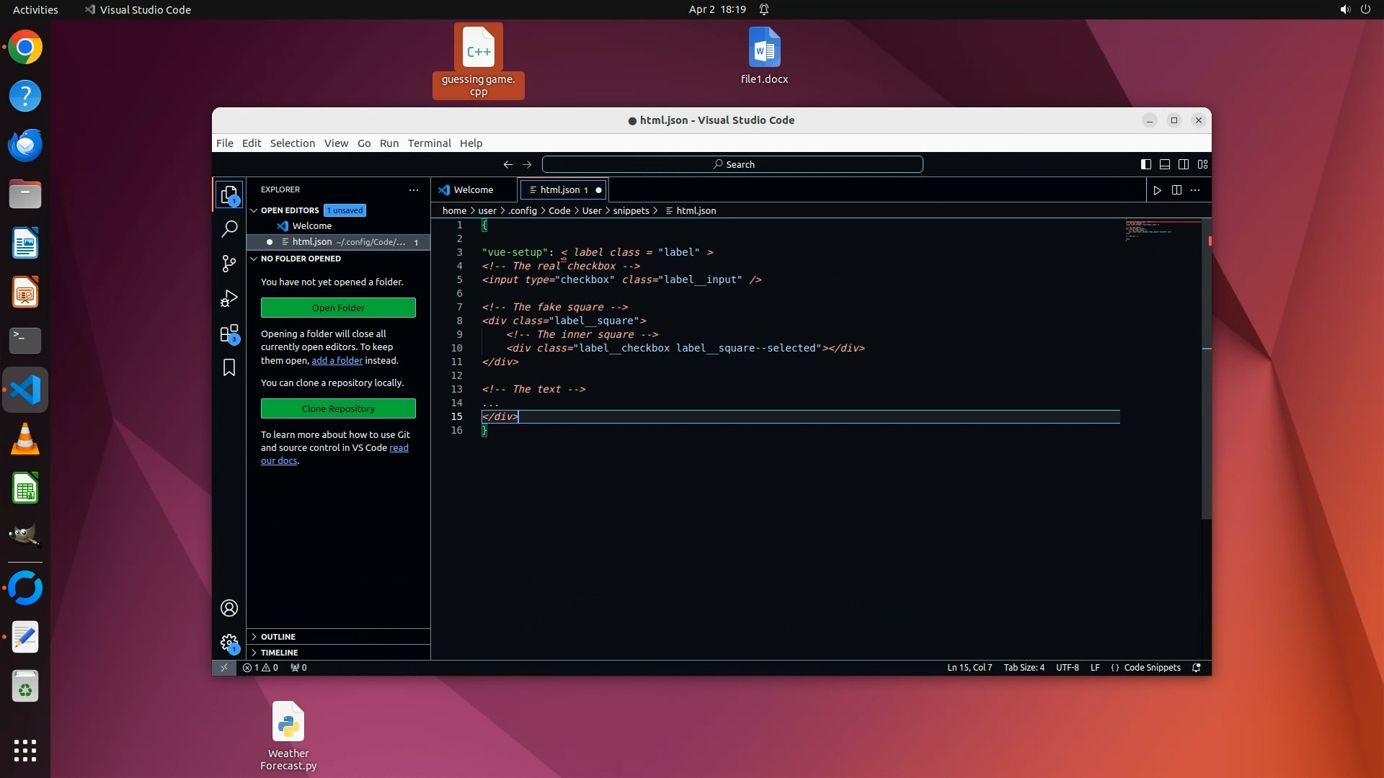
Task: Click the Run code play icon
Action: pyautogui.click(x=1157, y=190)
